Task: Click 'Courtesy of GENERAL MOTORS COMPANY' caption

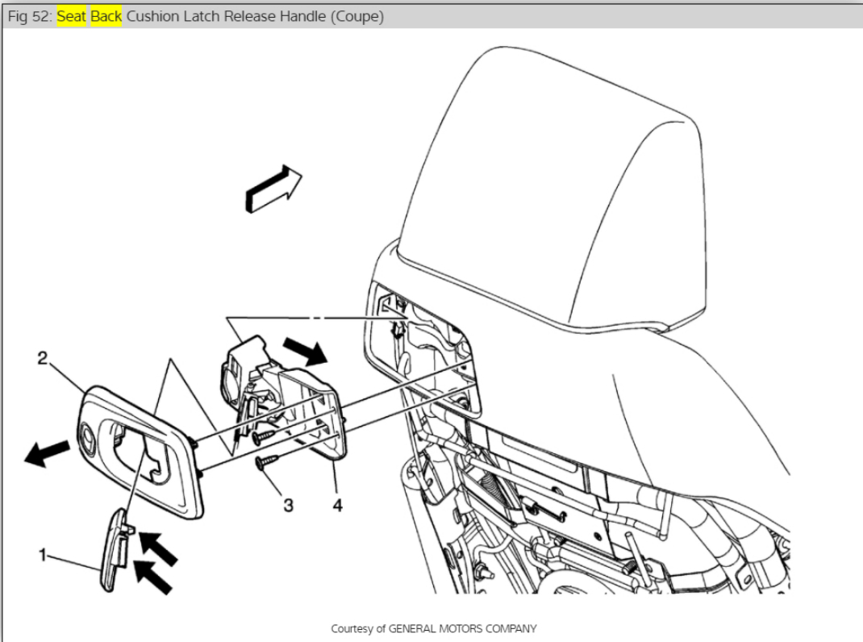Action: tap(434, 628)
